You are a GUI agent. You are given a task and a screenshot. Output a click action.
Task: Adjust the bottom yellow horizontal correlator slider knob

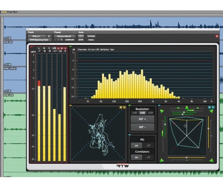point(186,158)
